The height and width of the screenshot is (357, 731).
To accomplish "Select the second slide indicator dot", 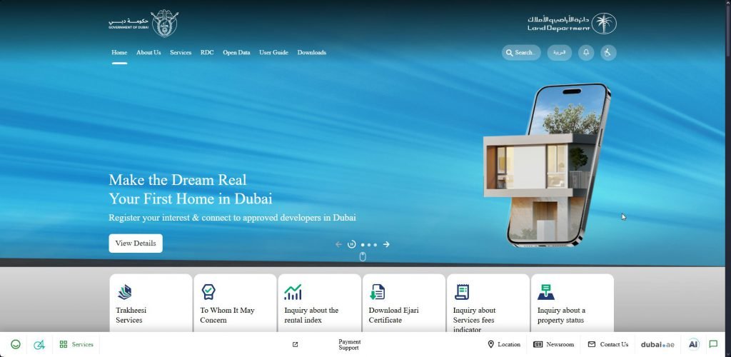I will pos(369,245).
